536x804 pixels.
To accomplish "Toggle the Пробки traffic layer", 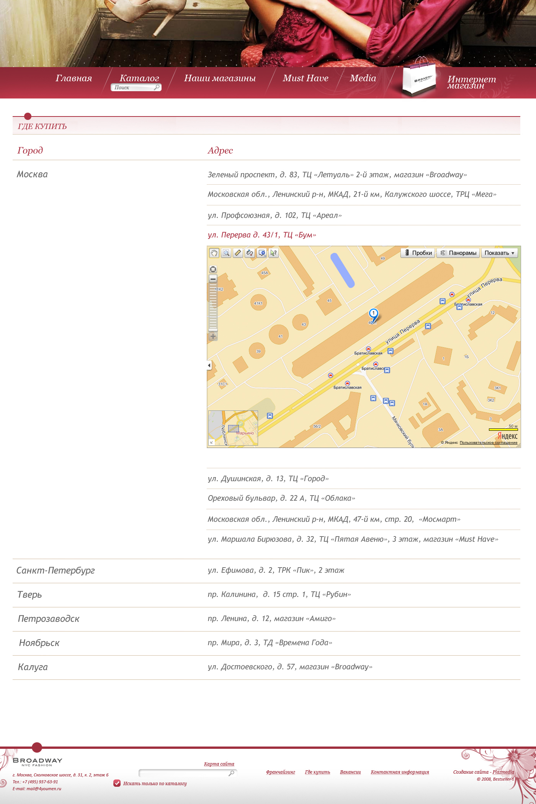I will [418, 253].
